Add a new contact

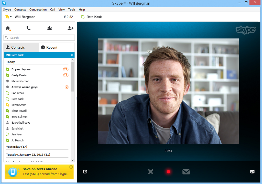pos(70,28)
